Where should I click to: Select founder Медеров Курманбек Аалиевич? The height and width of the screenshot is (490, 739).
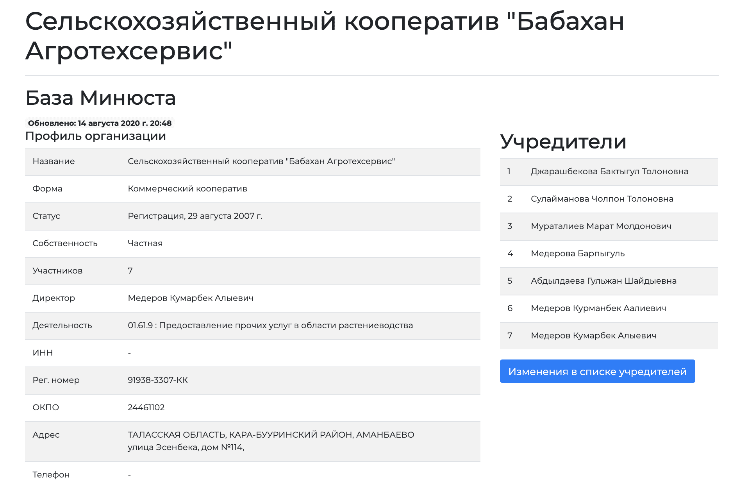coord(598,308)
